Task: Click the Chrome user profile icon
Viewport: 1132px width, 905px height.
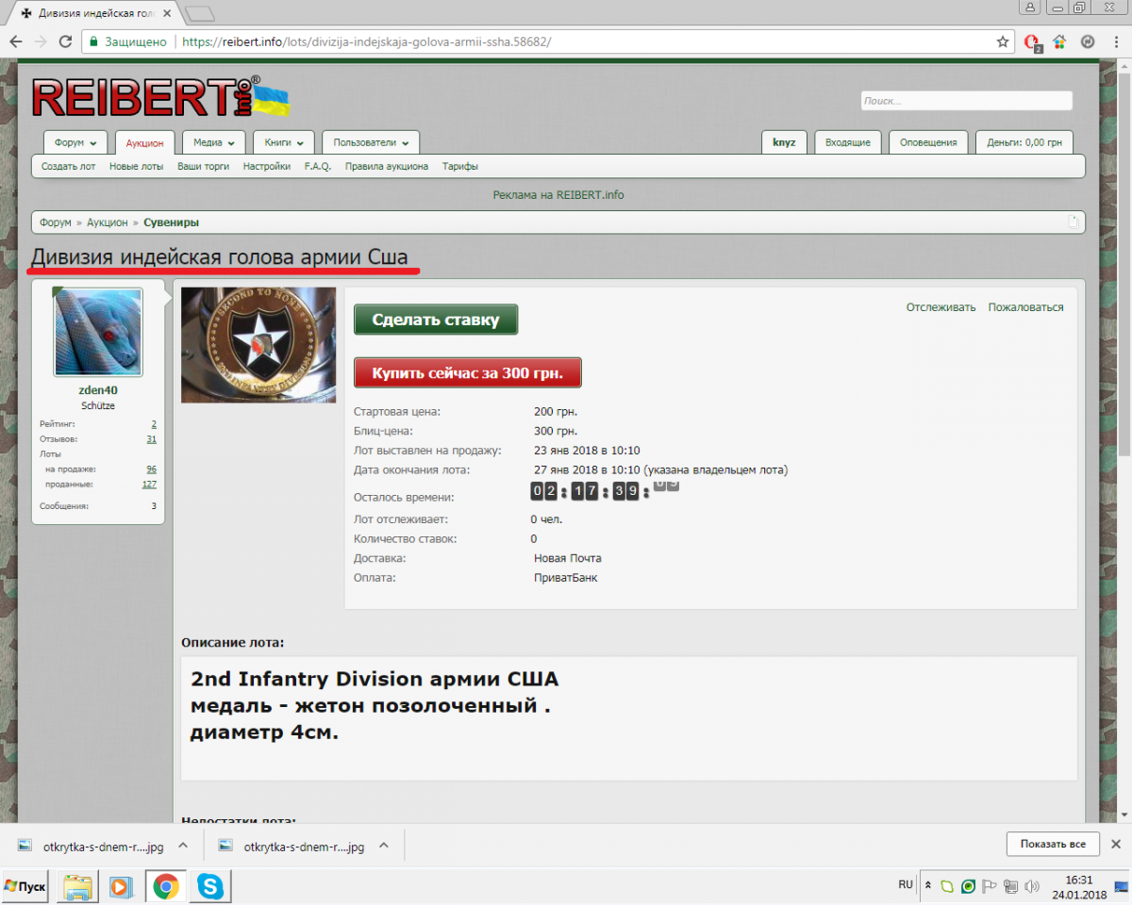Action: [1030, 8]
